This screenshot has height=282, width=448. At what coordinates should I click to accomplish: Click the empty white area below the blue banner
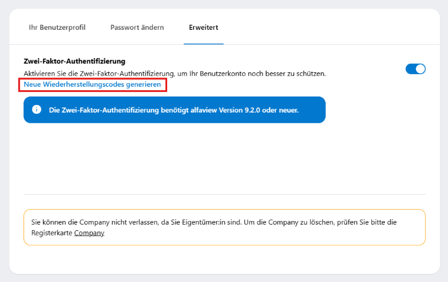[224, 158]
